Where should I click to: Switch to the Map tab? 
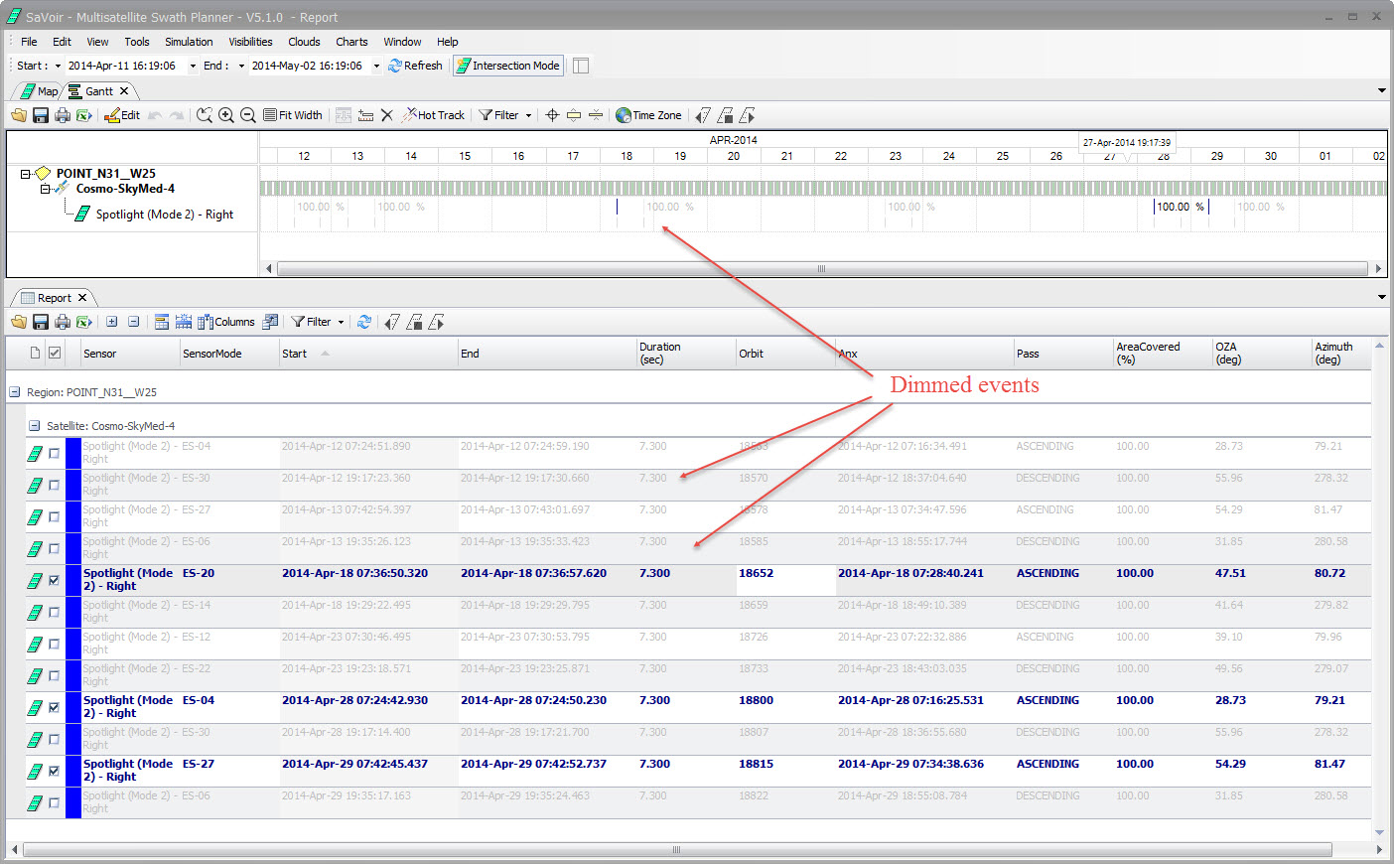click(x=42, y=91)
